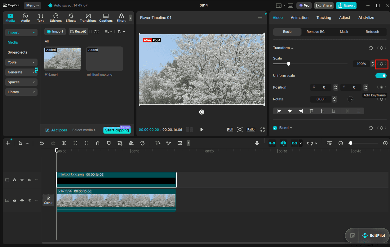The width and height of the screenshot is (390, 247).
Task: Zoom out the timeline with minus icon
Action: (341, 143)
